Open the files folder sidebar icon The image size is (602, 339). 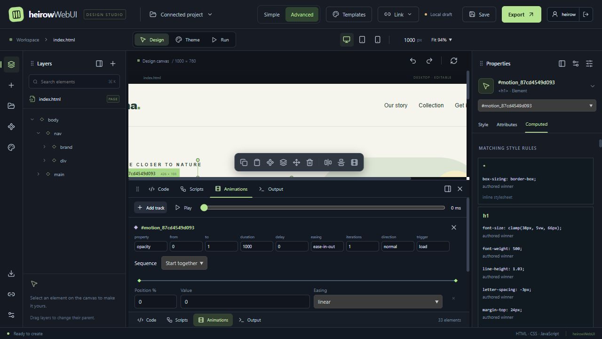[11, 106]
